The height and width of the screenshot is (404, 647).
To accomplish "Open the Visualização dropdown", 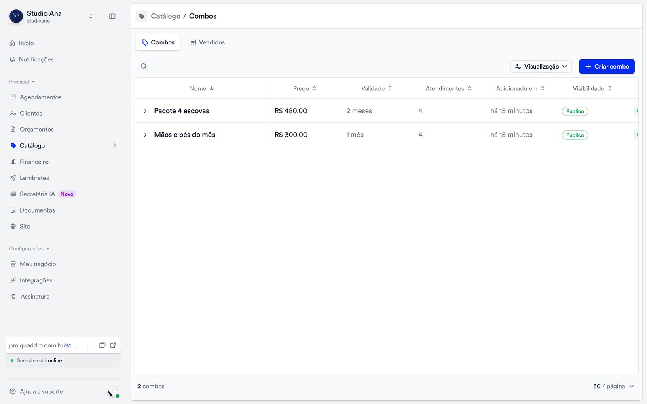I will coord(541,67).
